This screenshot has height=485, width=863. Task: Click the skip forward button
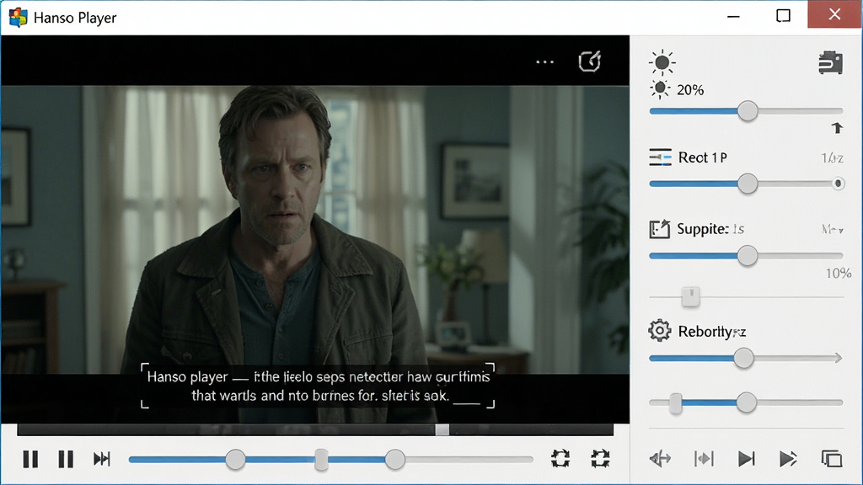pyautogui.click(x=102, y=459)
